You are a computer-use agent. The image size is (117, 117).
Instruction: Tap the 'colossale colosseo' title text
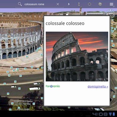coord(65,23)
